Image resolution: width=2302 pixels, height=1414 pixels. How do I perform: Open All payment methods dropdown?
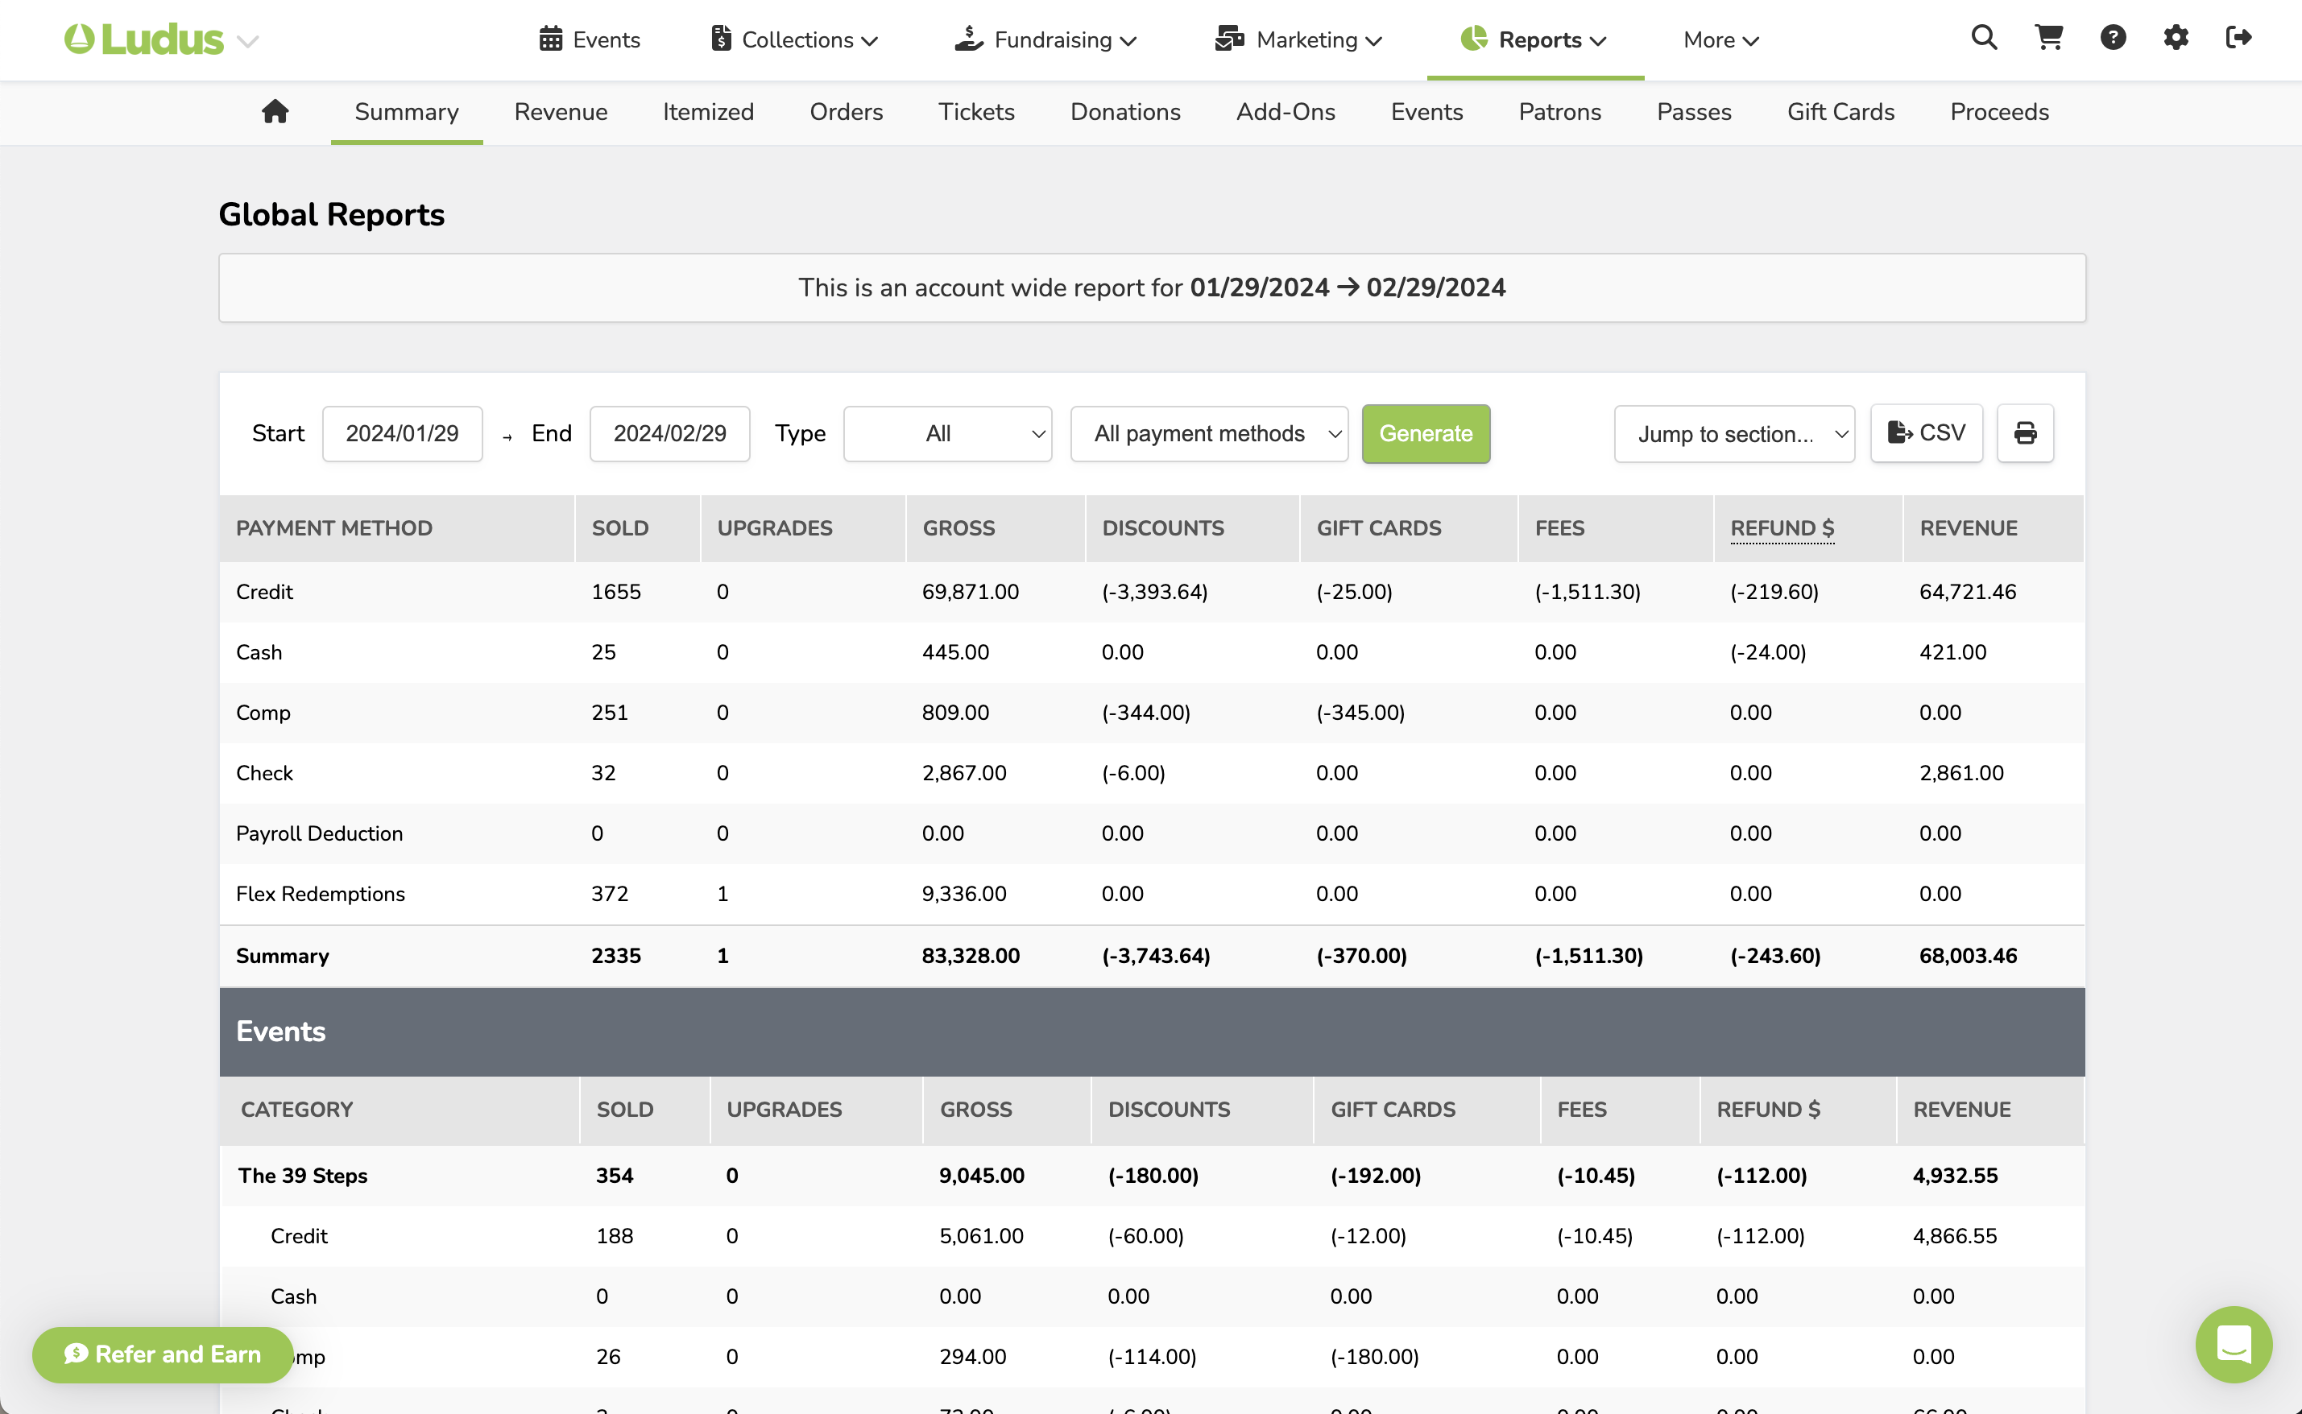tap(1208, 434)
